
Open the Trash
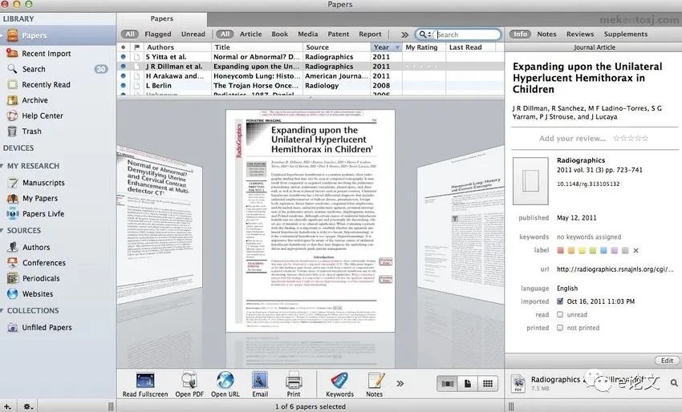pyautogui.click(x=32, y=131)
